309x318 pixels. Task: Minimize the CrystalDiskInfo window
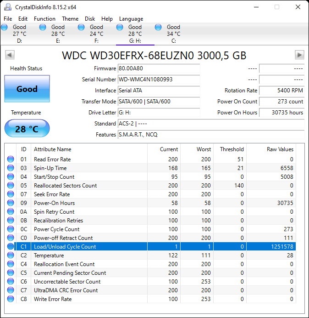tap(256, 7)
